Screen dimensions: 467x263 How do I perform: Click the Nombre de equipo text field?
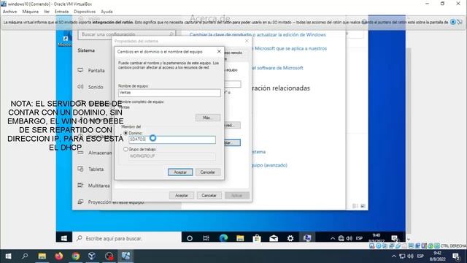pyautogui.click(x=169, y=93)
